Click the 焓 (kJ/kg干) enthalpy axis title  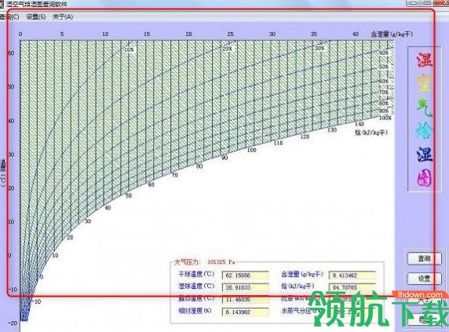click(371, 133)
